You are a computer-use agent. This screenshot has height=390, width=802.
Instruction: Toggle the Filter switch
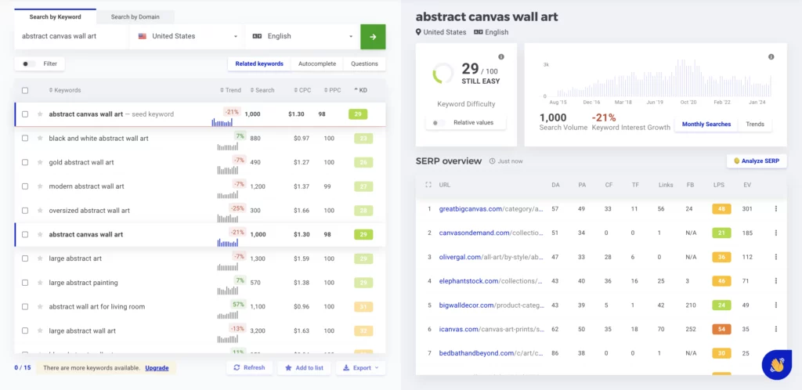click(30, 63)
